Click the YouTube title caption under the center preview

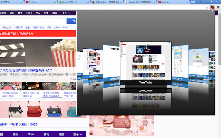coord(146,82)
